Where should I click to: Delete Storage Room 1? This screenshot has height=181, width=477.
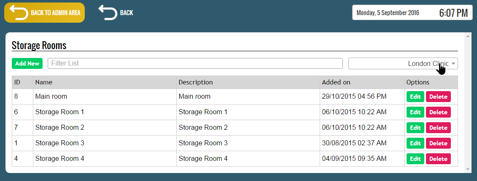pos(438,112)
